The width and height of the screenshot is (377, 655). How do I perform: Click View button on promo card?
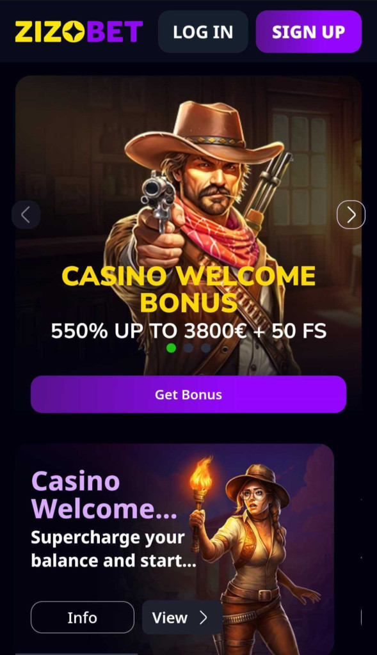(182, 617)
